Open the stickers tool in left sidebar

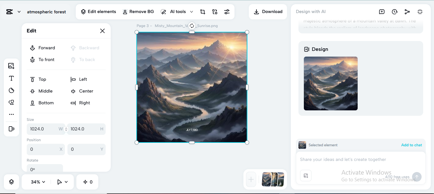[x=11, y=90]
